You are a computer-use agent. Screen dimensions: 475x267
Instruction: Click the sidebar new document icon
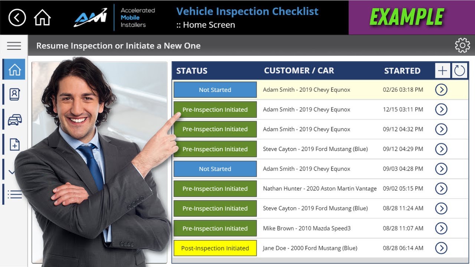pos(15,145)
